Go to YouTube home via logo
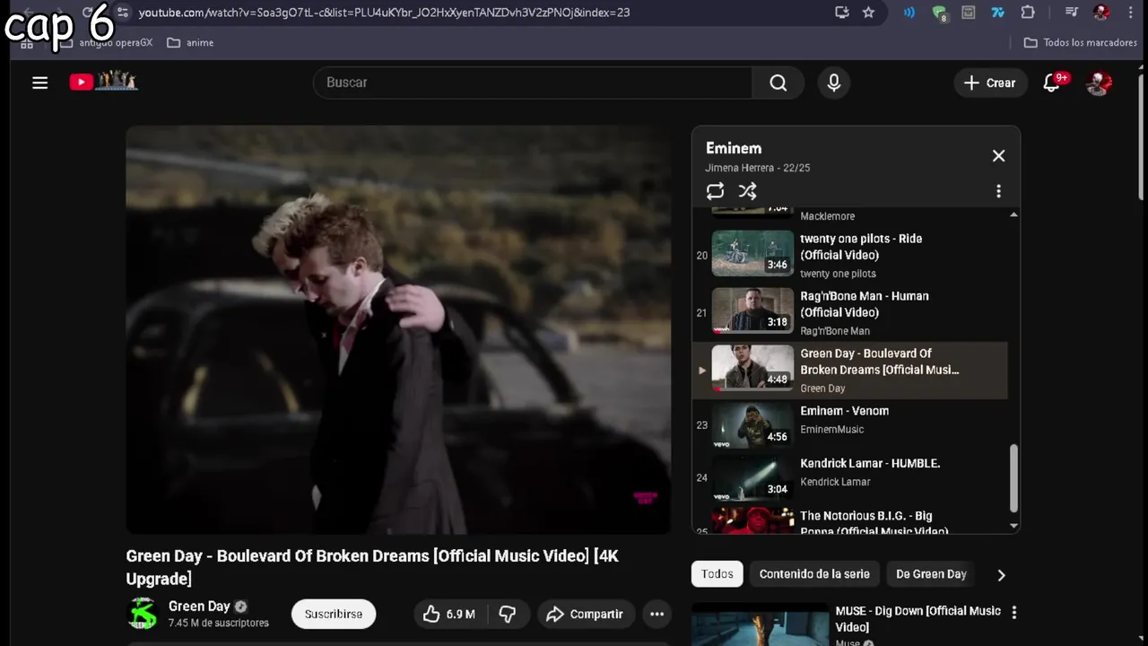 click(x=103, y=82)
